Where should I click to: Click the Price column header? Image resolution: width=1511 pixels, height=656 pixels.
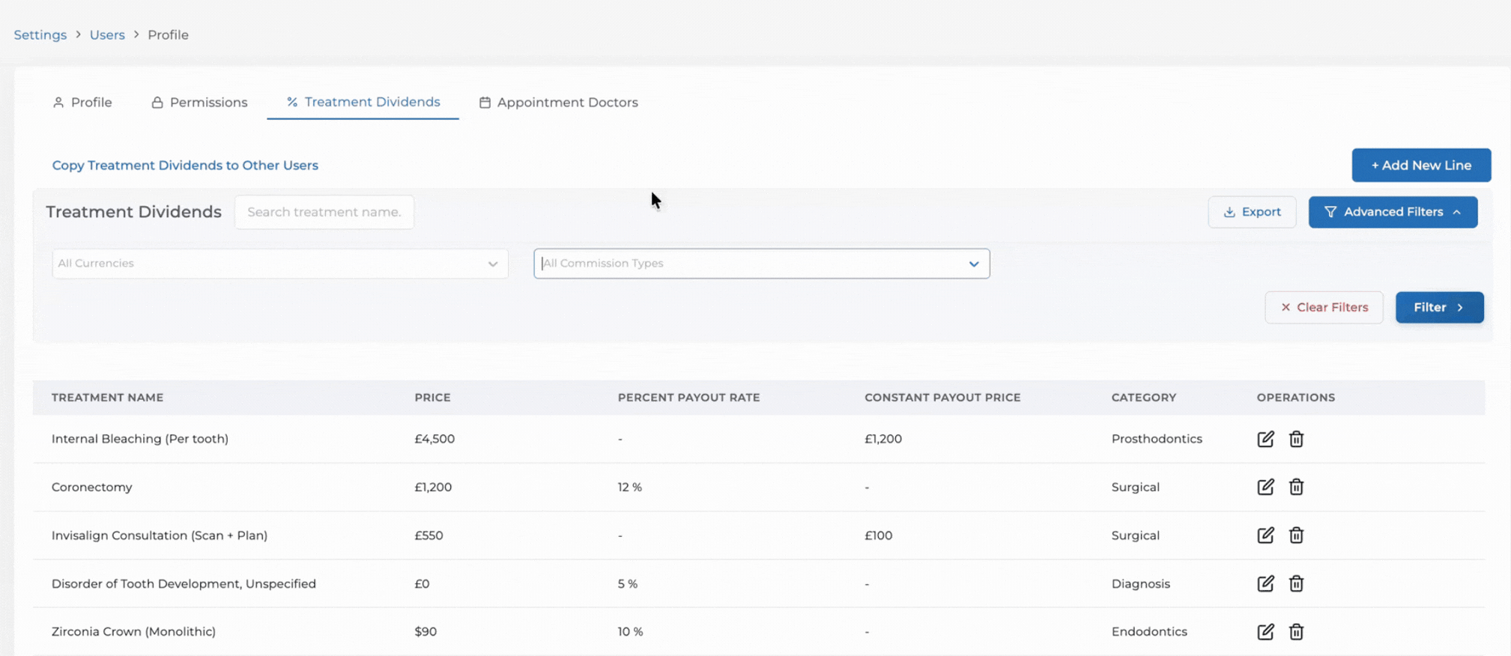(x=432, y=398)
